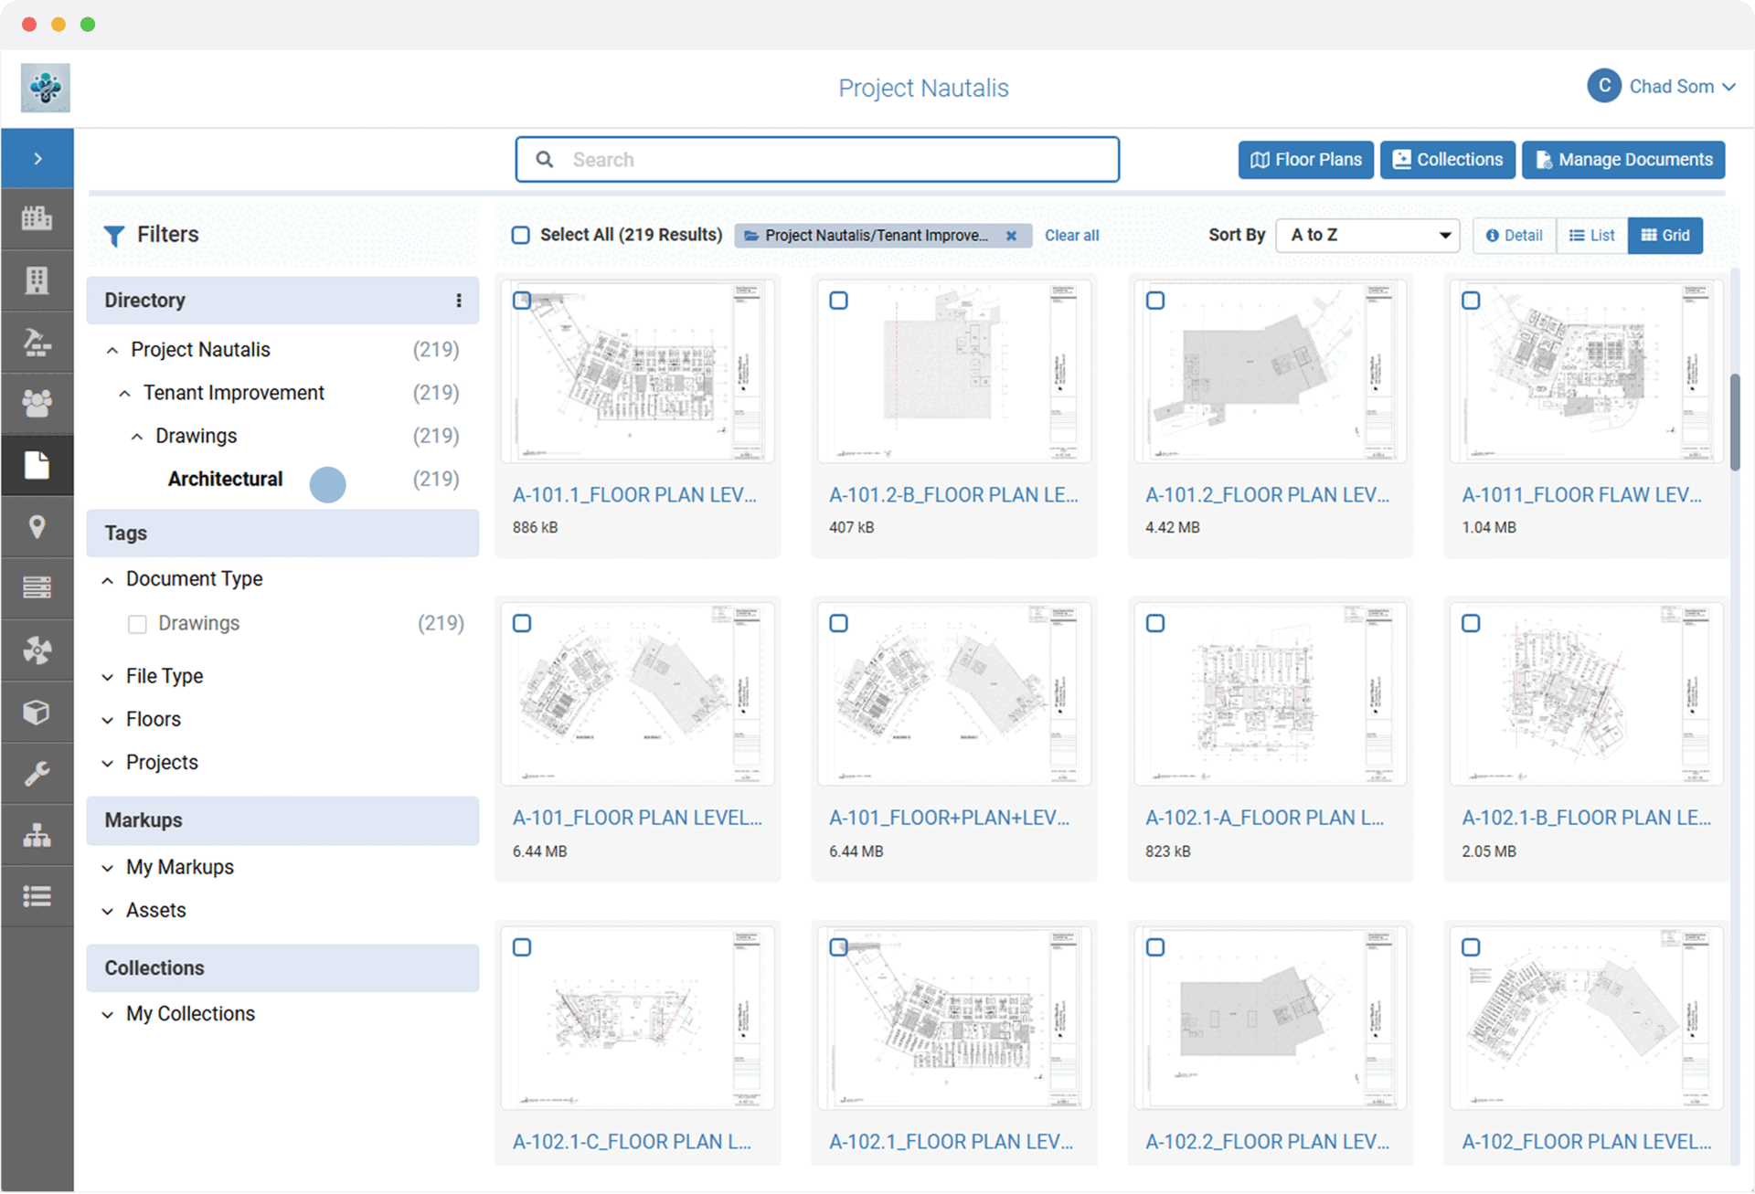The height and width of the screenshot is (1194, 1755).
Task: Click the Clear all filters link
Action: tap(1071, 235)
